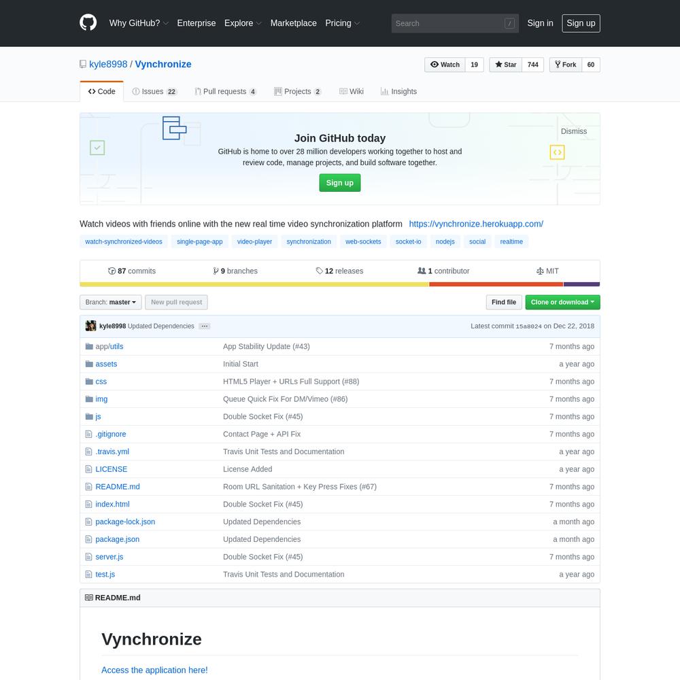The width and height of the screenshot is (680, 680).
Task: Click the yellow code brackets banner icon
Action: coord(558,152)
